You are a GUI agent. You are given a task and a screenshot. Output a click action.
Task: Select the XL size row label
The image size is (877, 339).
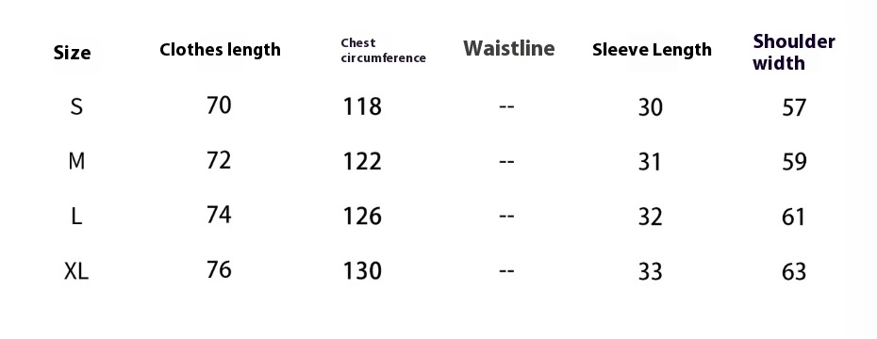pyautogui.click(x=76, y=271)
